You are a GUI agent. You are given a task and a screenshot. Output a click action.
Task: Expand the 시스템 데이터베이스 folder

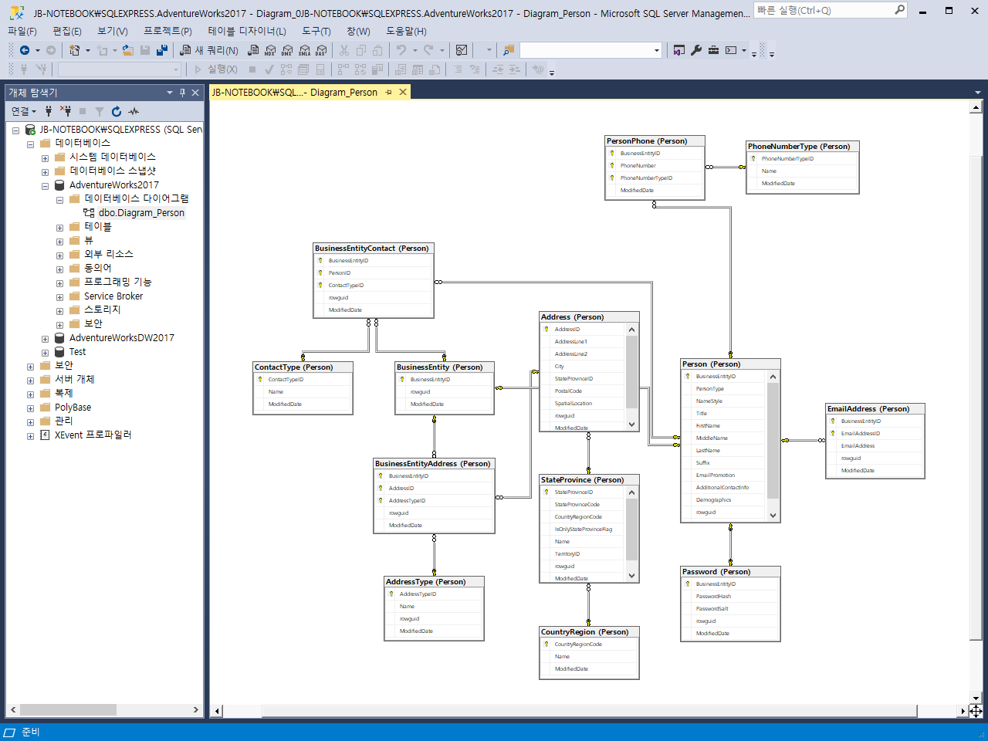point(45,158)
